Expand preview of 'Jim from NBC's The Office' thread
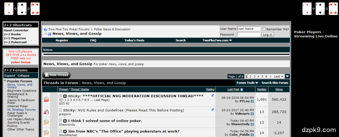 60,131
